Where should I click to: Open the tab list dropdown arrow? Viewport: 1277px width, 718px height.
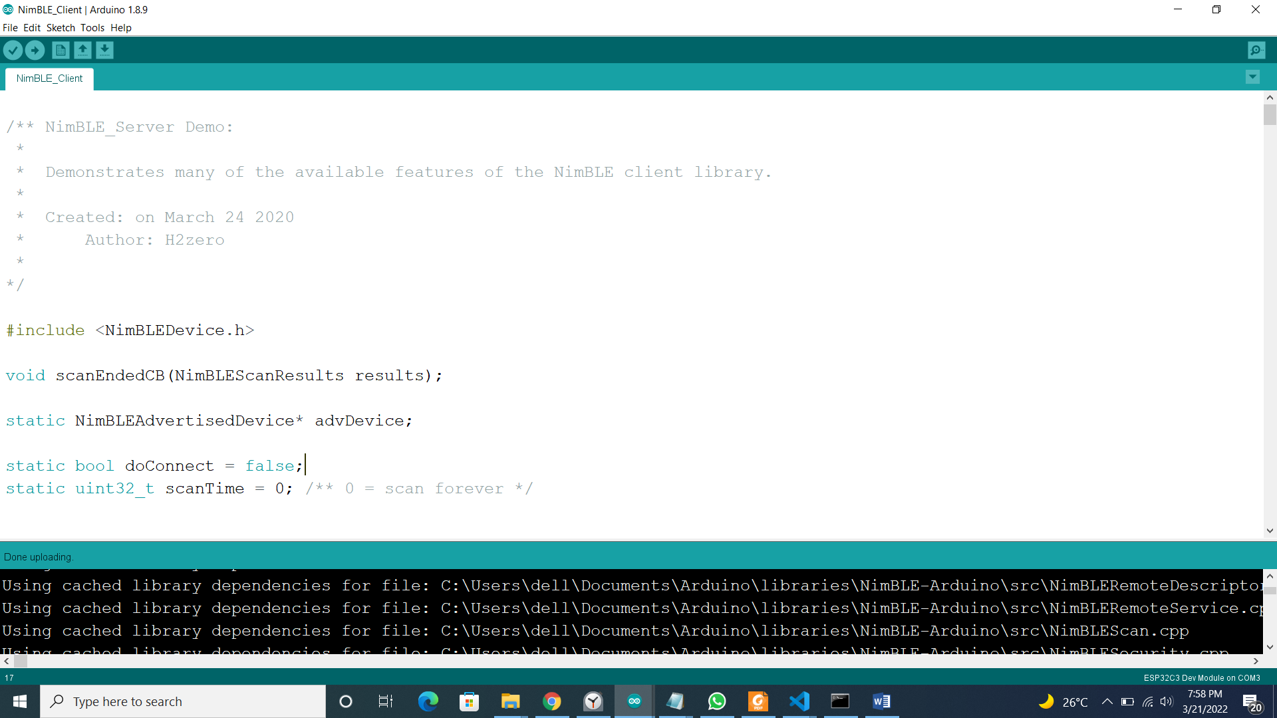(1252, 77)
